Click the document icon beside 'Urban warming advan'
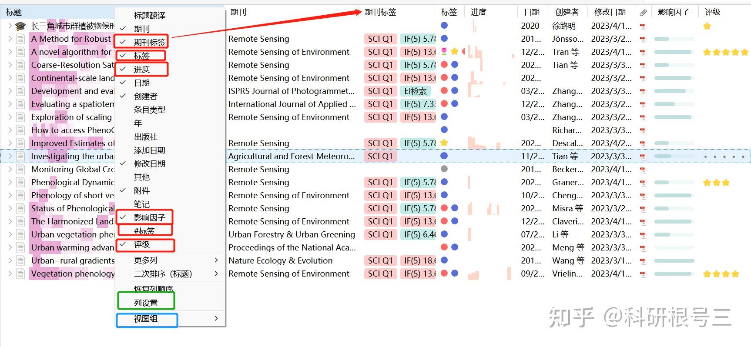This screenshot has height=347, width=751. pos(20,248)
